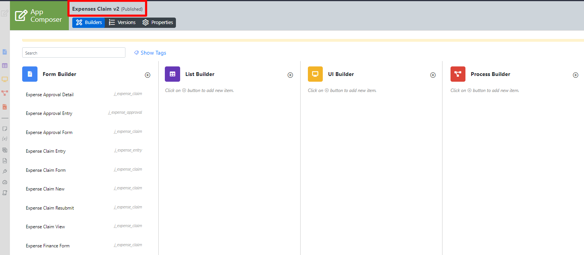This screenshot has height=255, width=584.
Task: Add new item in UI Builder
Action: point(433,75)
